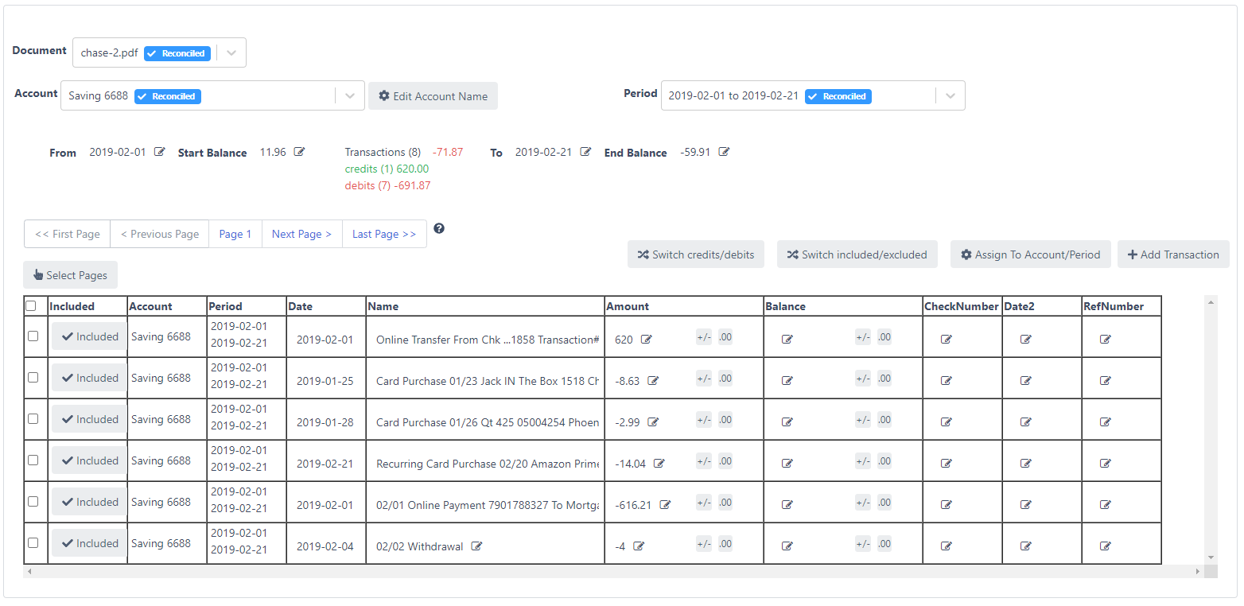Edit the 02/02 Withdrawal transaction name
The width and height of the screenshot is (1244, 606).
pos(476,546)
